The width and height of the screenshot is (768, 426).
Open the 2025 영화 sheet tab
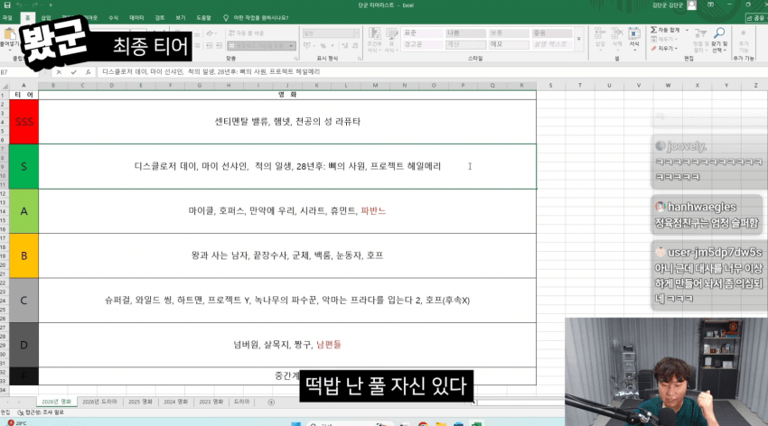140,402
